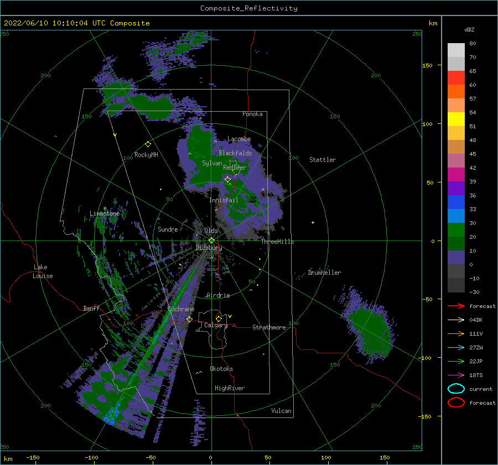This screenshot has height=465, width=498.
Task: Click the Limestone label
Action: coord(105,213)
